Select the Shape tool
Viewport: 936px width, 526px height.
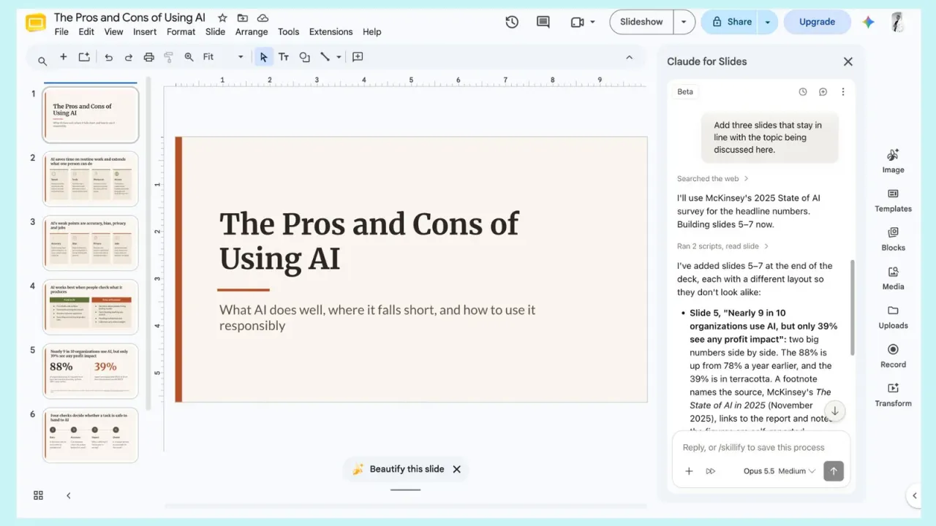(304, 57)
